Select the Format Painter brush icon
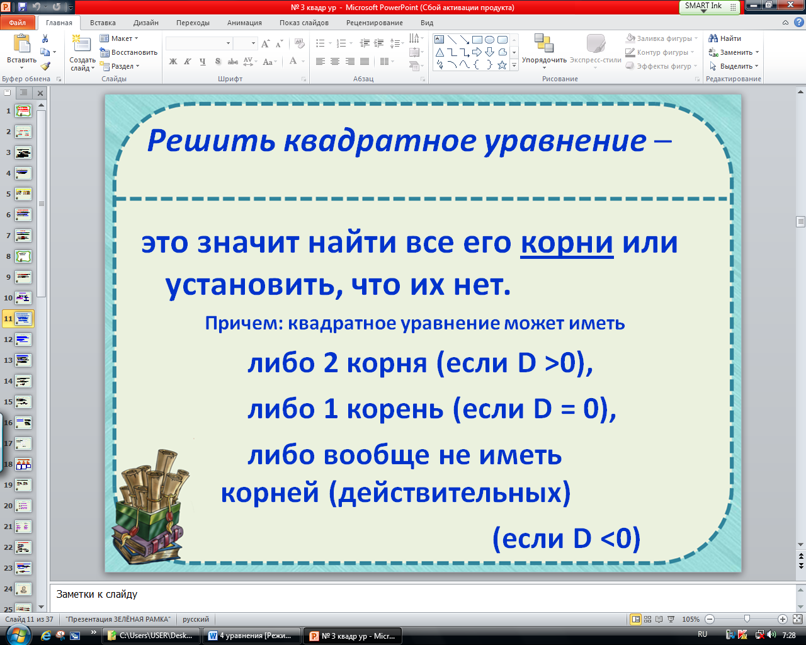 pos(45,66)
